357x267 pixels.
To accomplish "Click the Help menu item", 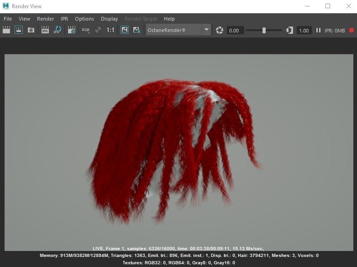I will 169,19.
